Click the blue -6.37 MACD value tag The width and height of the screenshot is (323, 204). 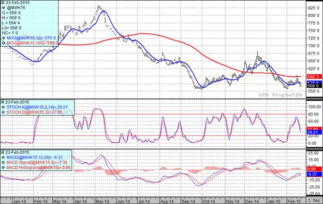coord(314,174)
